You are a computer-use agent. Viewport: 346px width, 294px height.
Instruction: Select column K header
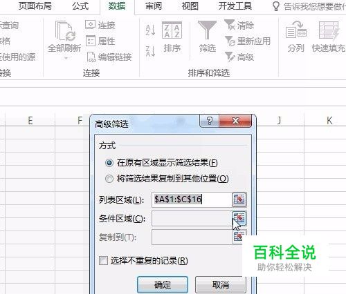(329, 121)
